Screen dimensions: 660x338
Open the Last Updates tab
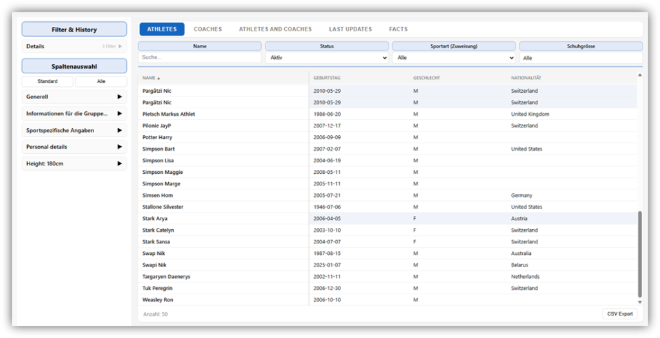tap(350, 29)
